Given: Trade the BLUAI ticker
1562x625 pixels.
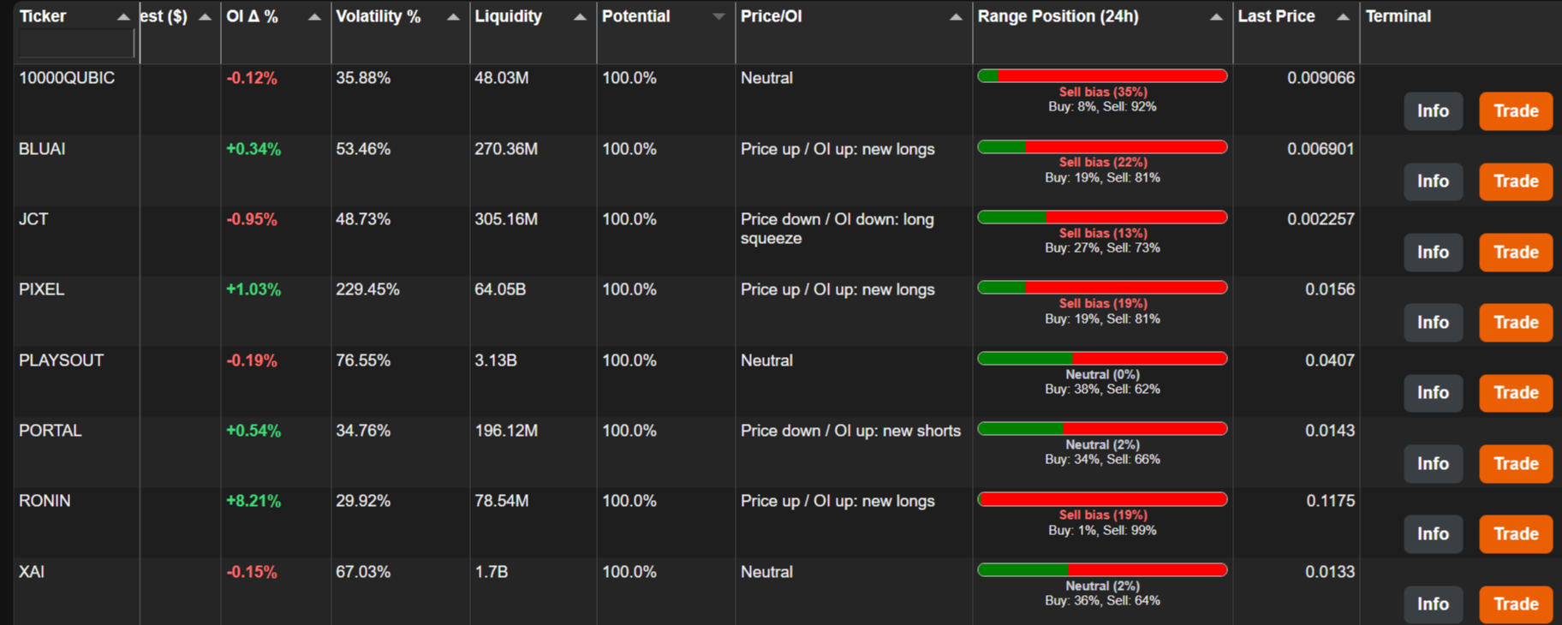Looking at the screenshot, I should (x=1516, y=182).
